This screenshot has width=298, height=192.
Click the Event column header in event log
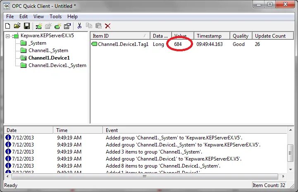pyautogui.click(x=195, y=130)
